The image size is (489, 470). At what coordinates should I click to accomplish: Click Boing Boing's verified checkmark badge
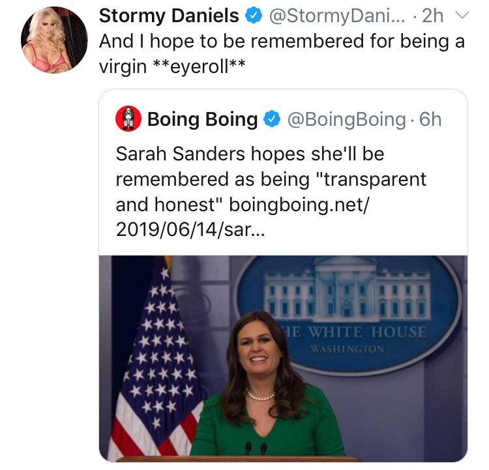click(x=272, y=120)
